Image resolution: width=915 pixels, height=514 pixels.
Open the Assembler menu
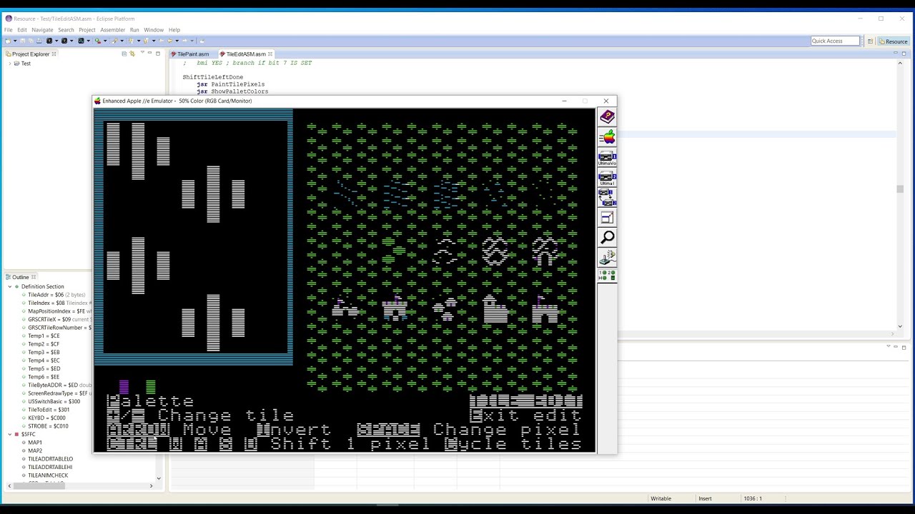pos(112,30)
